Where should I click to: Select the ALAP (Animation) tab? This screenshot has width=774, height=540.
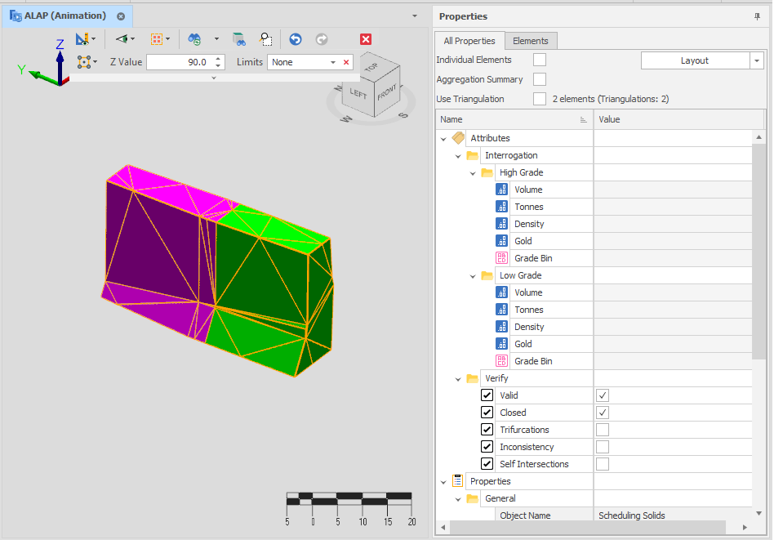(x=65, y=16)
